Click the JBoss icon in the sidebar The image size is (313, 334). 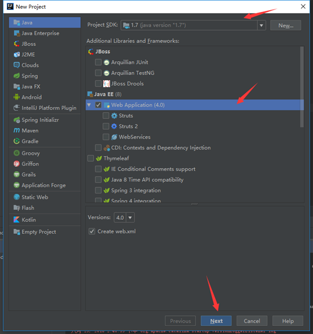pos(16,44)
